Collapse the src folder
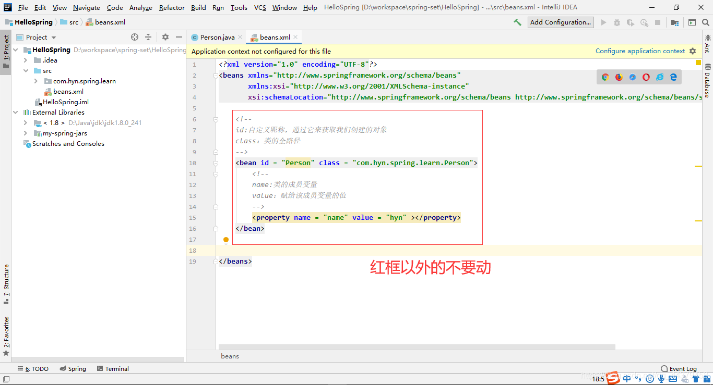713x385 pixels. [26, 71]
